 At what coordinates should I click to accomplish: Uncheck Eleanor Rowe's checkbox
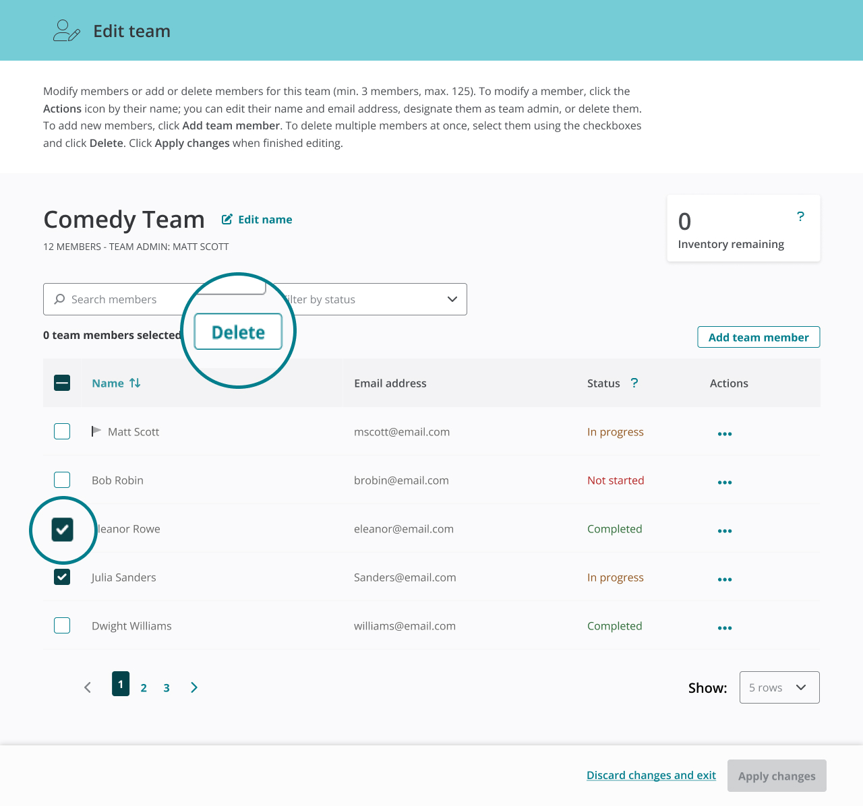click(x=63, y=530)
